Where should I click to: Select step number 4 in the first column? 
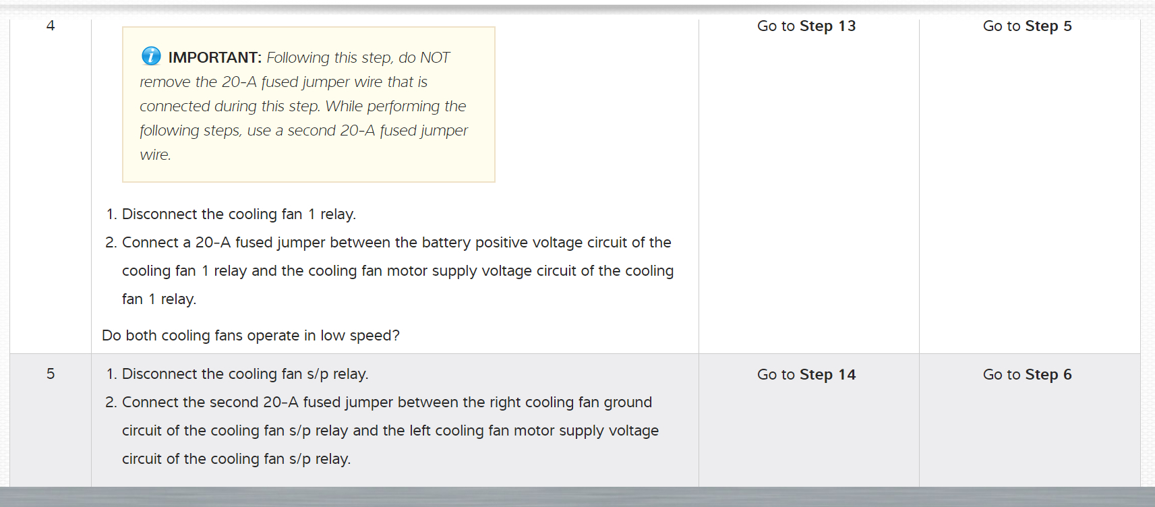tap(51, 26)
